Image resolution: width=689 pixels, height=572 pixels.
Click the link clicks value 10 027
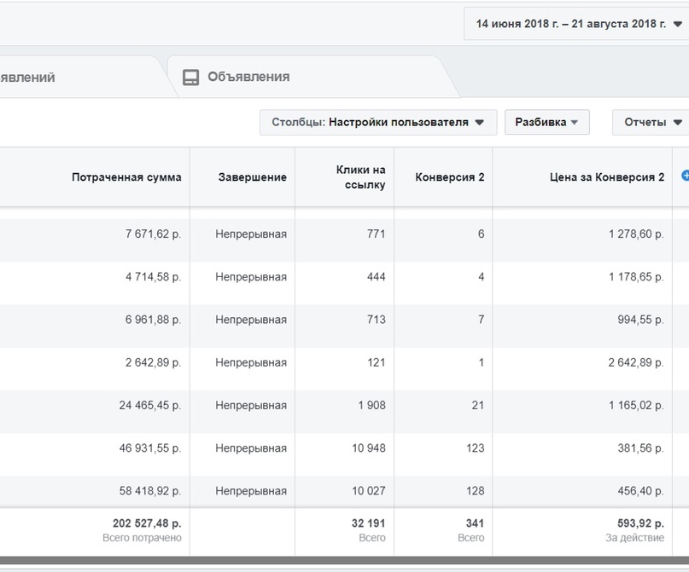point(369,490)
